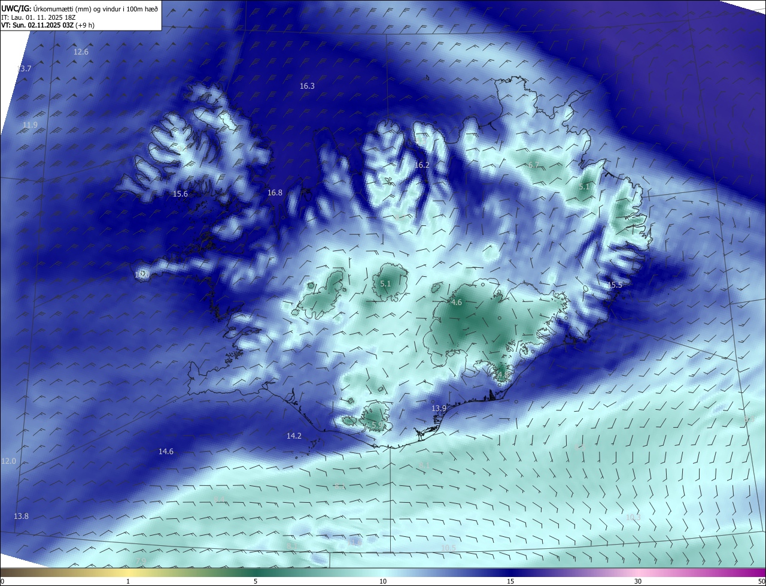This screenshot has width=766, height=586.
Task: Click the 4.6 value on the large glacier
Action: click(x=457, y=303)
